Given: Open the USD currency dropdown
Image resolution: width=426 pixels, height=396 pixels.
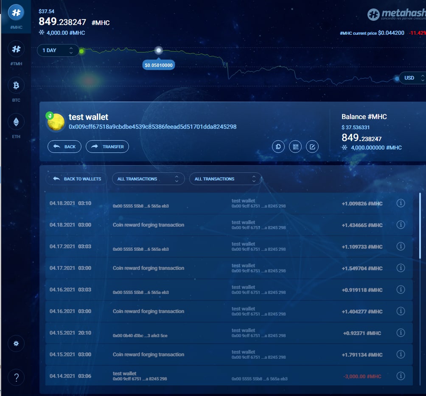Looking at the screenshot, I should (x=412, y=78).
